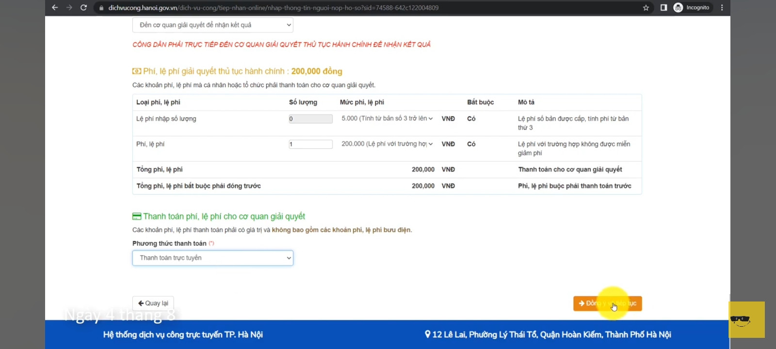The image size is (776, 349).
Task: Open the browser side panel icon
Action: pos(663,8)
